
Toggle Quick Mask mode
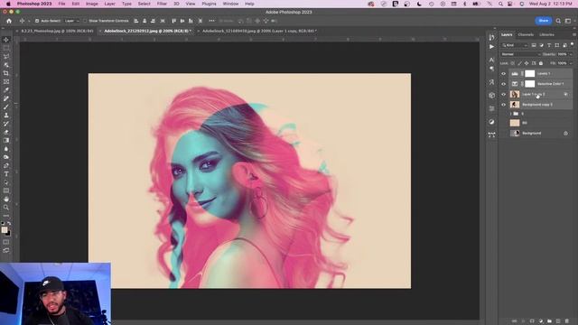[x=6, y=242]
